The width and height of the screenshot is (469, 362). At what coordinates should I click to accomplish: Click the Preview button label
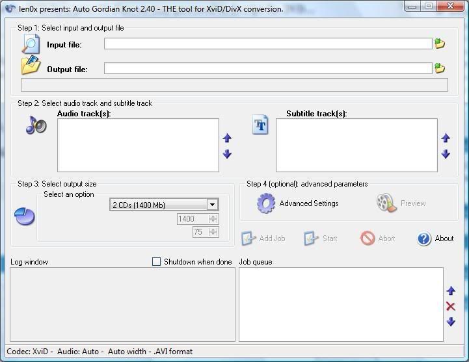[x=413, y=203]
